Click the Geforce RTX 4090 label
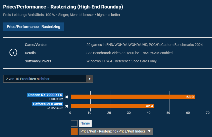Screen dimensions: 212x137 tap(48, 104)
